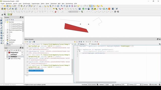Open the Verarbeitung menu
Image resolution: width=161 pixels, height=90 pixels.
tap(69, 3)
